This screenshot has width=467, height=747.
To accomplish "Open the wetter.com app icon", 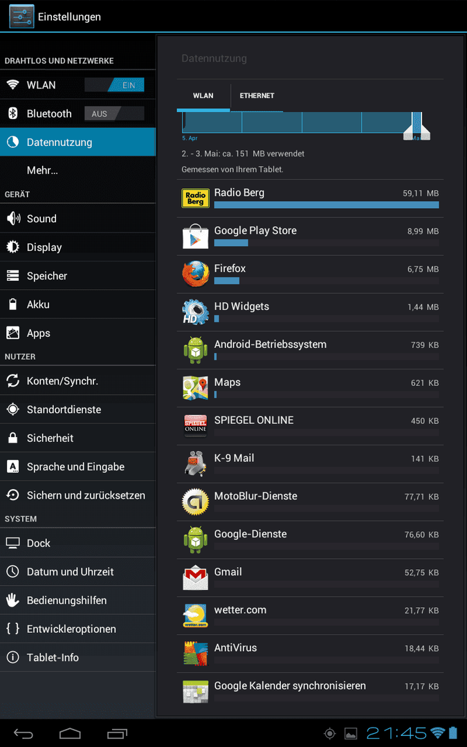I will click(x=195, y=615).
